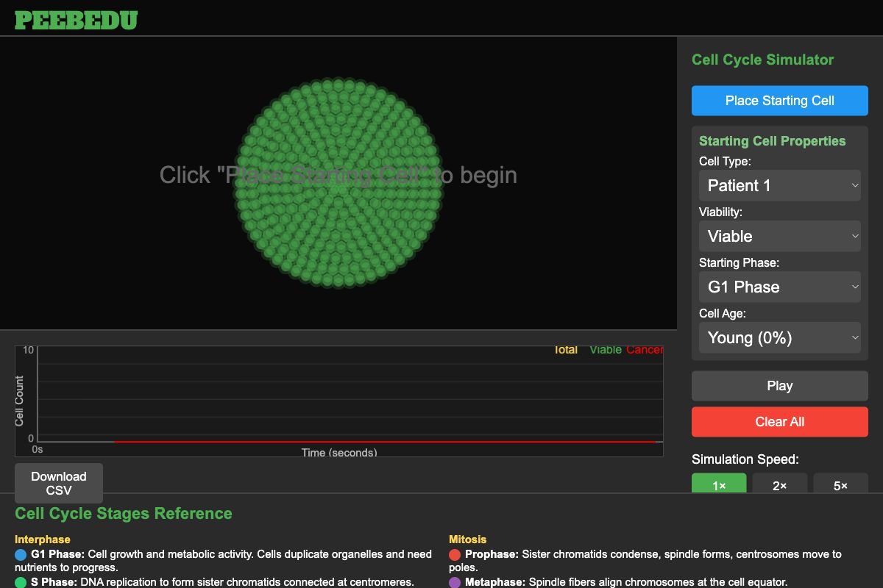The image size is (883, 588).
Task: Open the Starting Phase dropdown
Action: (779, 287)
